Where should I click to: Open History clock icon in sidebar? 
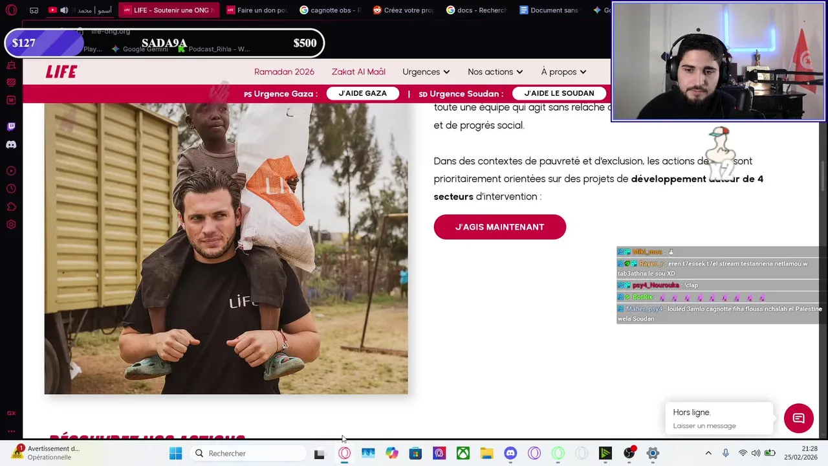coord(11,189)
